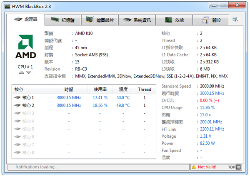
Task: Select previous CPU with up arrow
Action: click(x=22, y=72)
